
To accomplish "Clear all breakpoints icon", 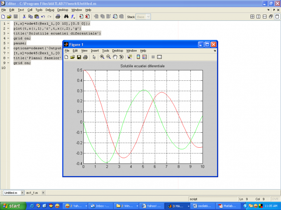I will click(x=87, y=17).
